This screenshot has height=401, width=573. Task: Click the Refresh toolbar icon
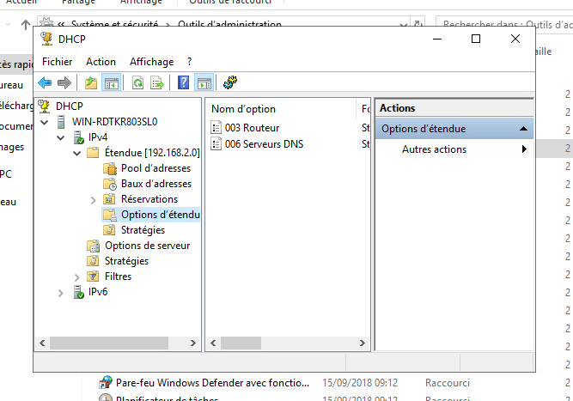pos(137,82)
